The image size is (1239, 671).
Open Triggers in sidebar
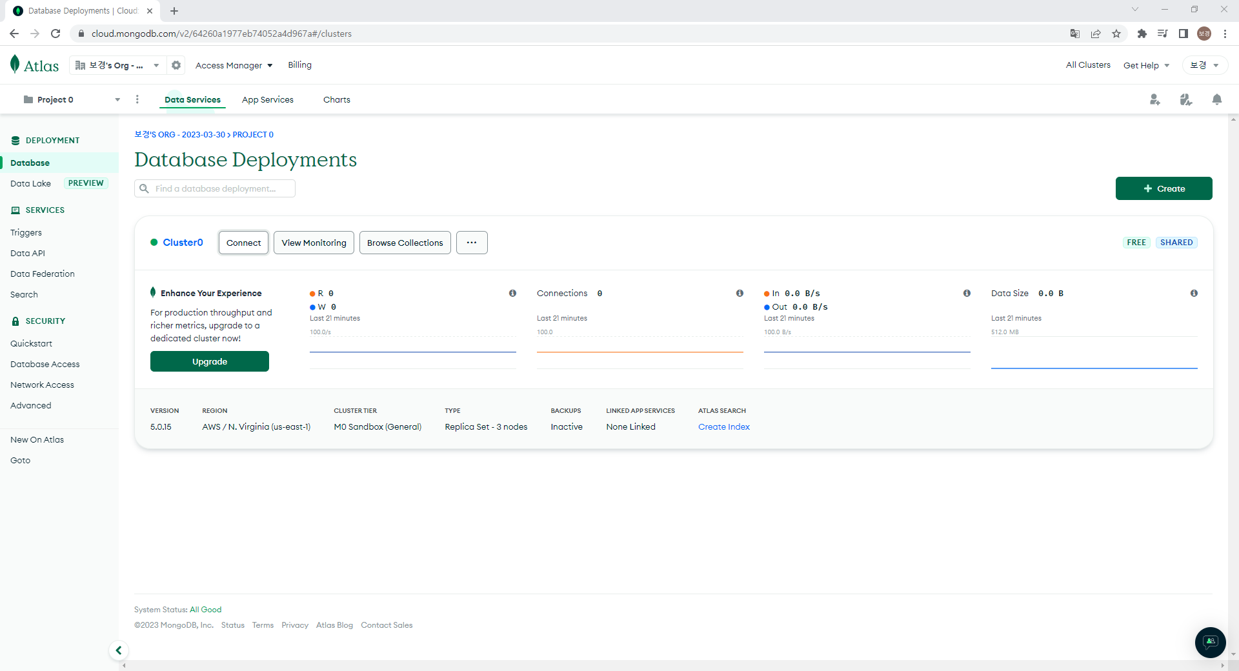tap(26, 232)
